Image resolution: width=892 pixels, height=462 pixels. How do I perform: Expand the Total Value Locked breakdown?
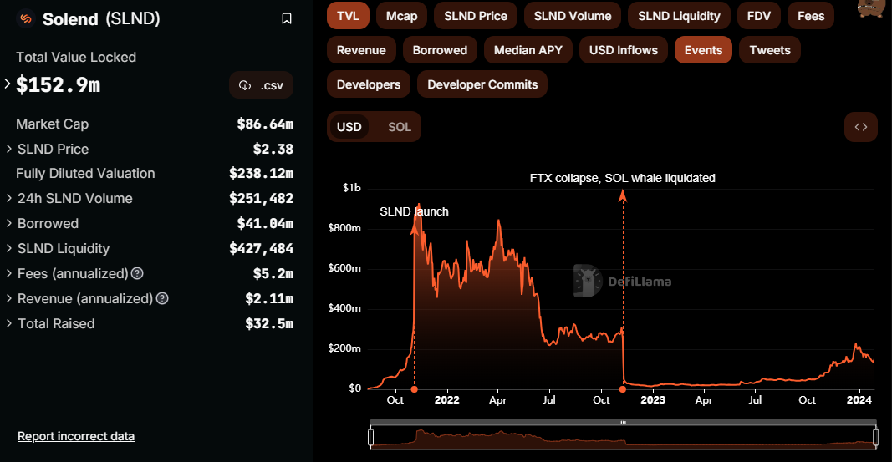tap(8, 84)
